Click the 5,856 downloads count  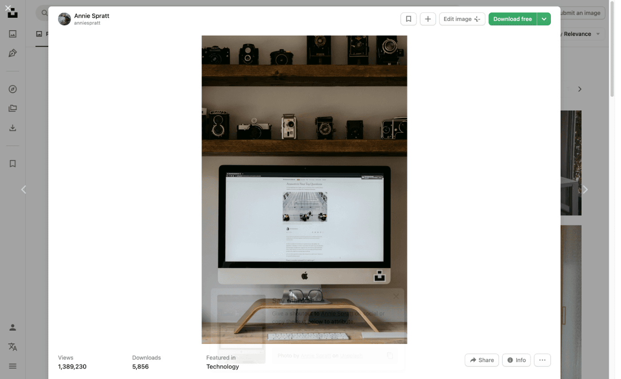140,367
